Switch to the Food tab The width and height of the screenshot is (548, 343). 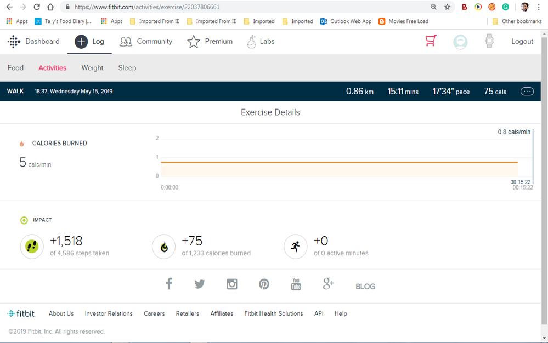click(x=15, y=68)
